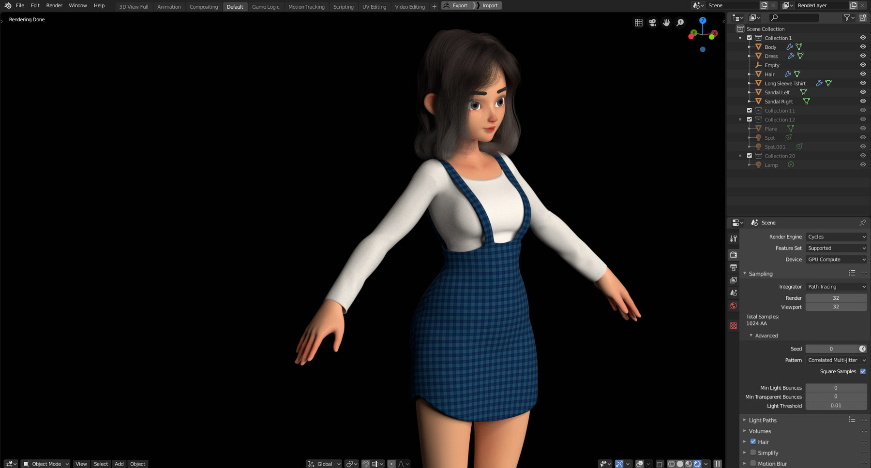Toggle snapping magnet icon

pyautogui.click(x=366, y=464)
